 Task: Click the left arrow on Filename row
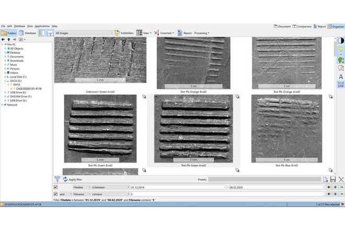point(329,194)
